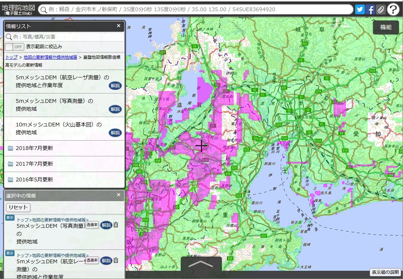
Task: Focus the main address search field
Action: pos(196,9)
